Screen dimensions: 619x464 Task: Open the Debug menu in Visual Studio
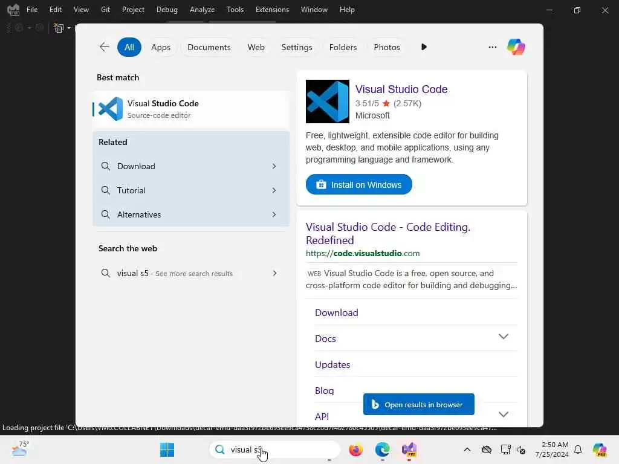tap(167, 10)
